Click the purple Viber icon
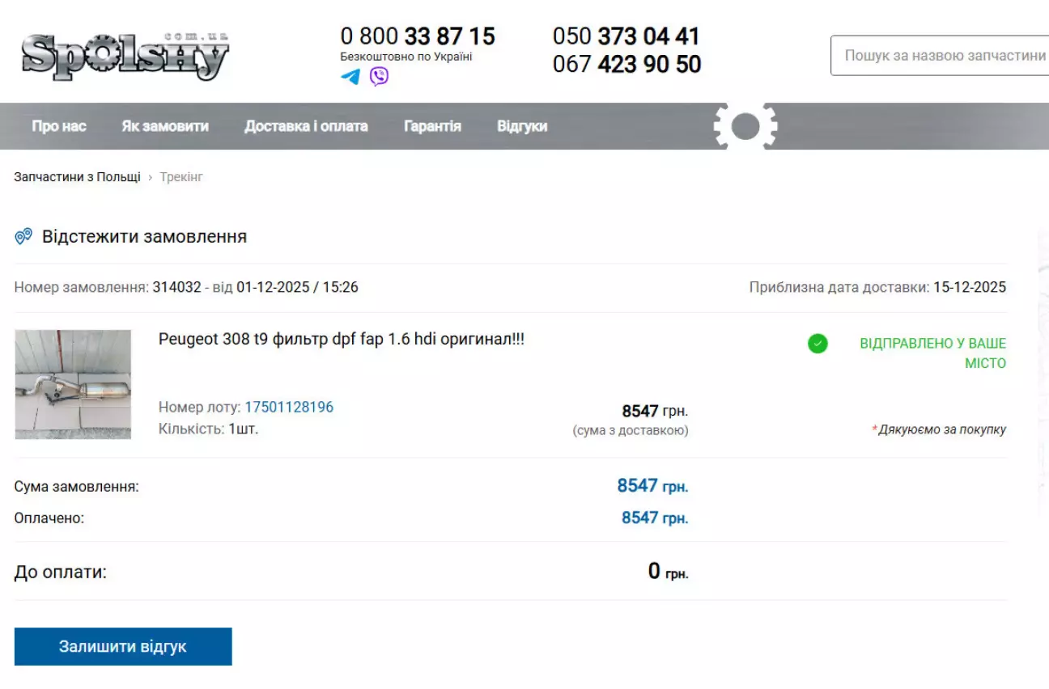The image size is (1049, 689). coord(379,77)
